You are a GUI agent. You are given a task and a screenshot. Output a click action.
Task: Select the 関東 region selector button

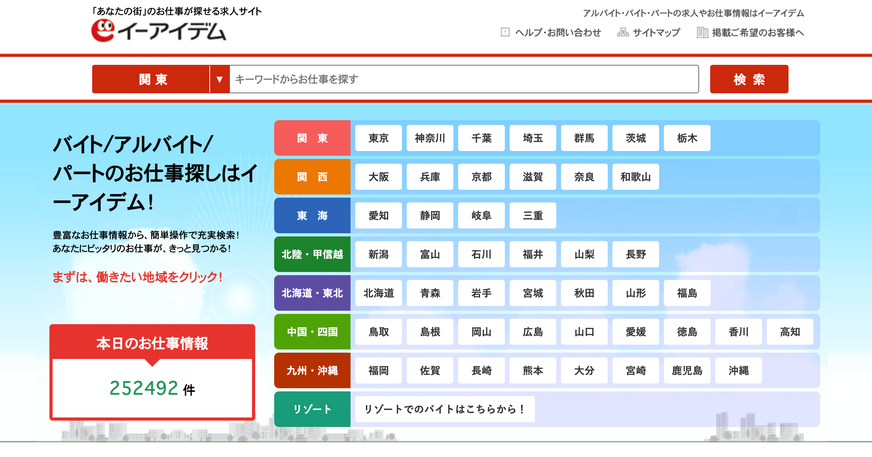point(152,79)
